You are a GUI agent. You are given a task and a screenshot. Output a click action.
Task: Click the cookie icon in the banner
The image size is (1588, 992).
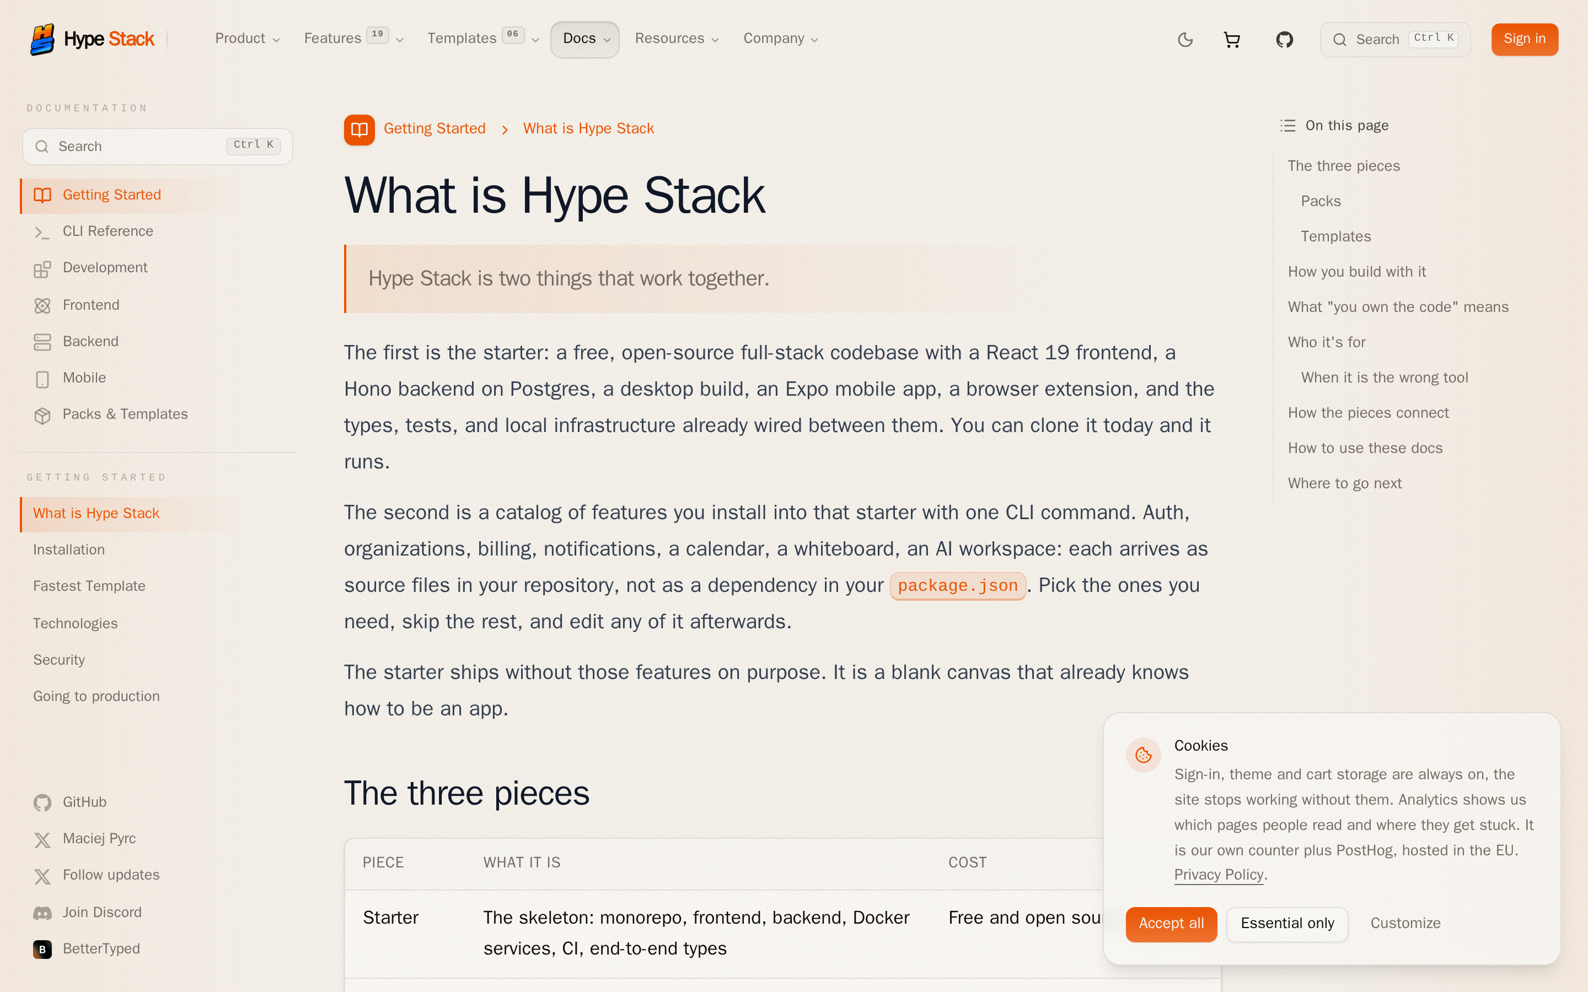pos(1143,755)
